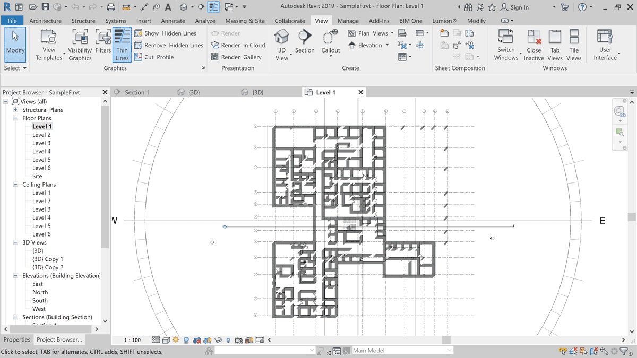
Task: Expand the Structural Plans node
Action: click(16, 110)
